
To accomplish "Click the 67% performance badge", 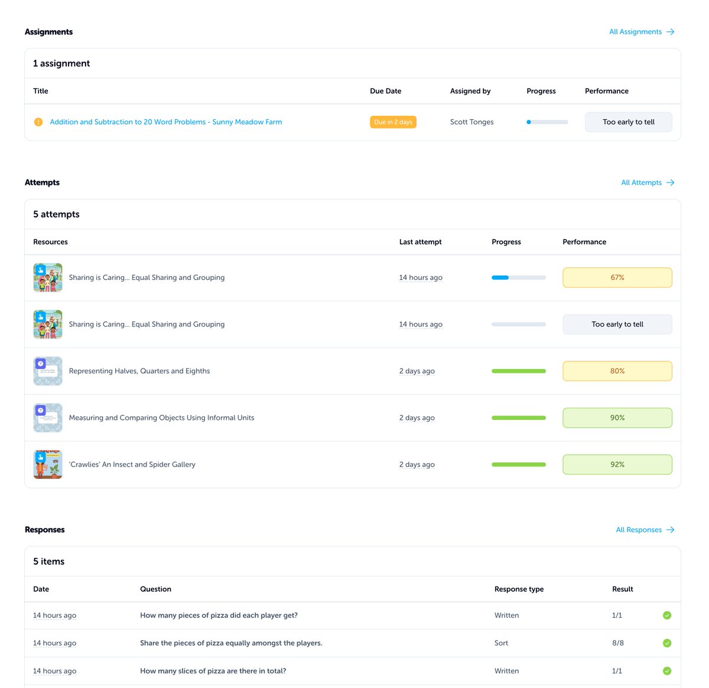I will click(617, 278).
